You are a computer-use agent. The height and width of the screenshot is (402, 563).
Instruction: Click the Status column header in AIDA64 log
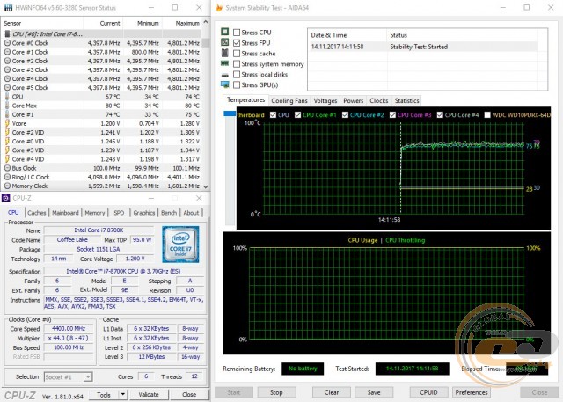pyautogui.click(x=462, y=35)
